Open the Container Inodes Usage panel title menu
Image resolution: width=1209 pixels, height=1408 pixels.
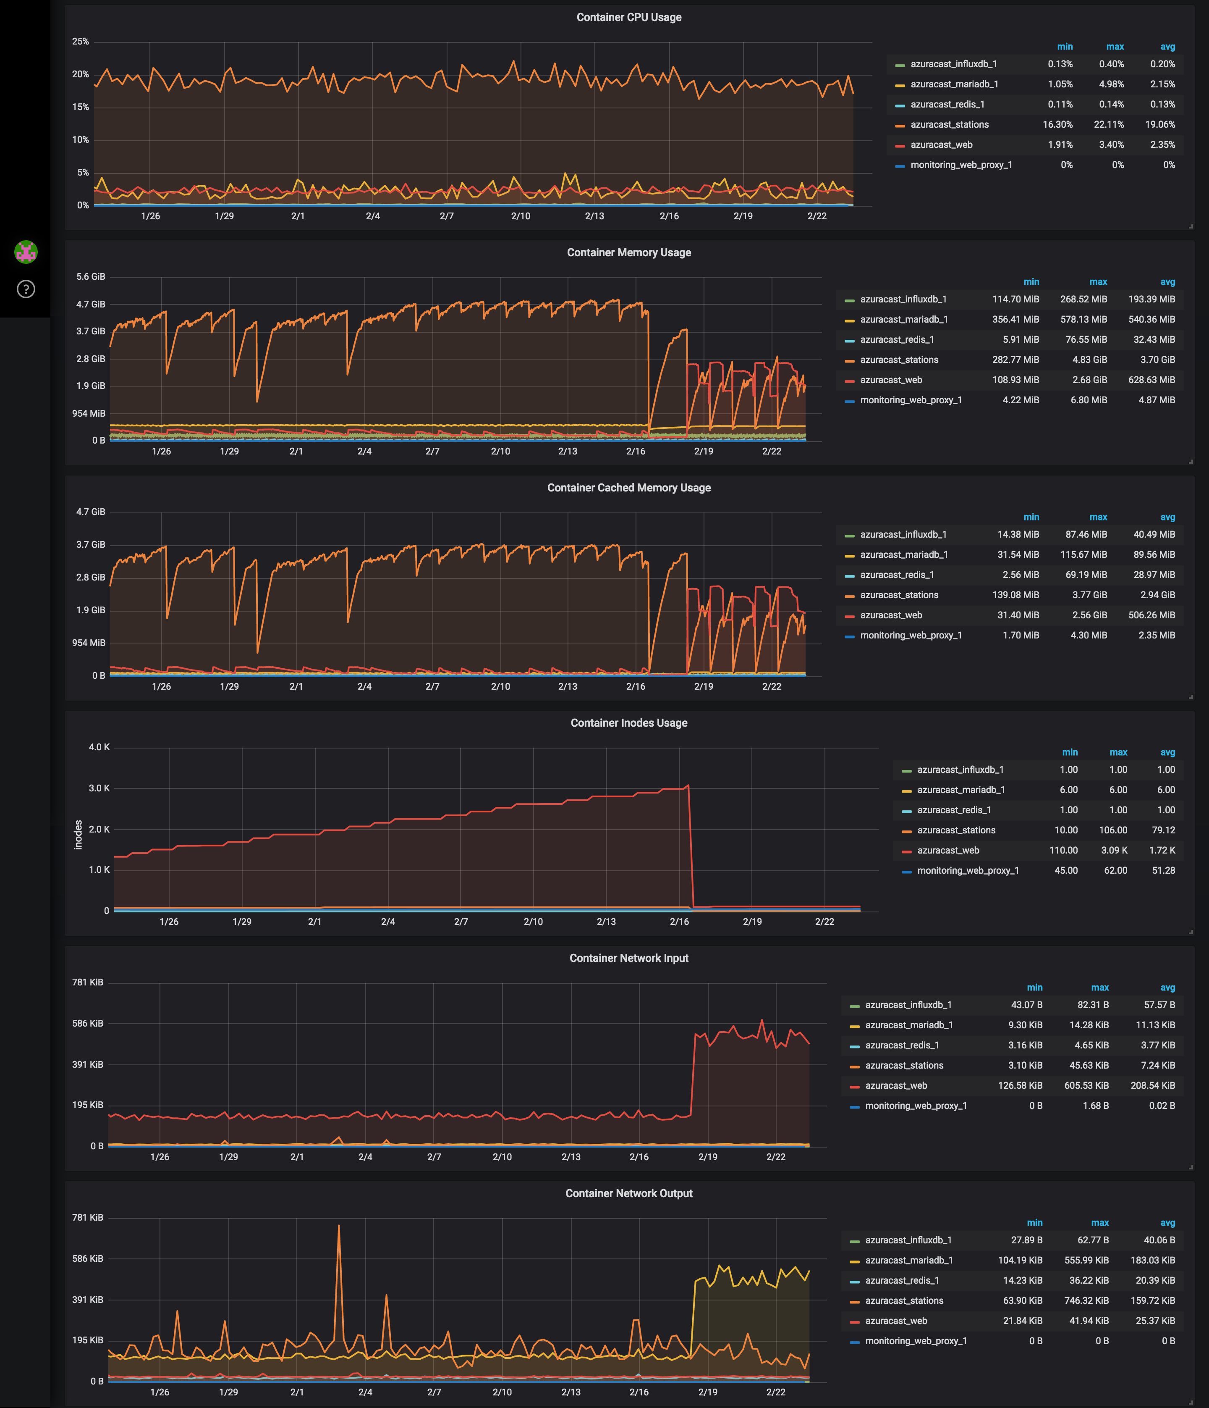click(x=628, y=722)
